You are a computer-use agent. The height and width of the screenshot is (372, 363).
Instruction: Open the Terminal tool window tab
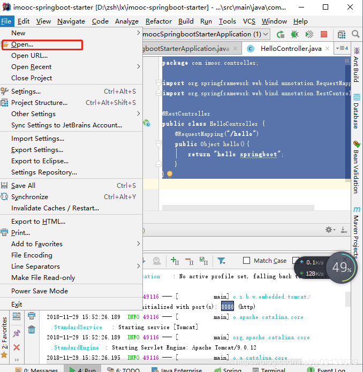268,370
